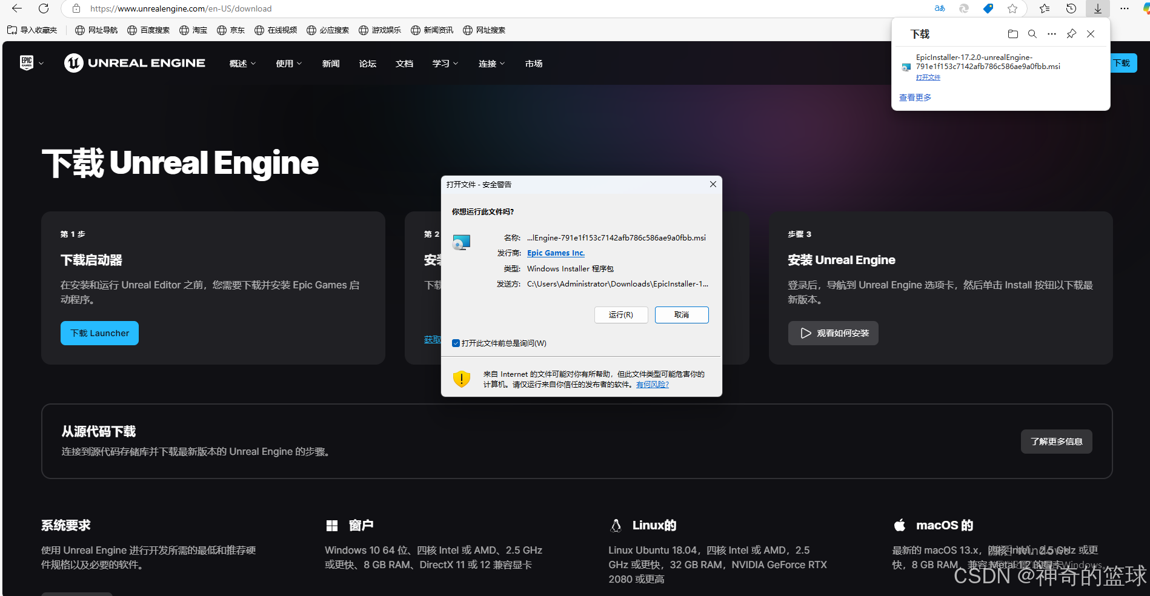Click the Linux penguin icon
The height and width of the screenshot is (596, 1150).
click(616, 526)
